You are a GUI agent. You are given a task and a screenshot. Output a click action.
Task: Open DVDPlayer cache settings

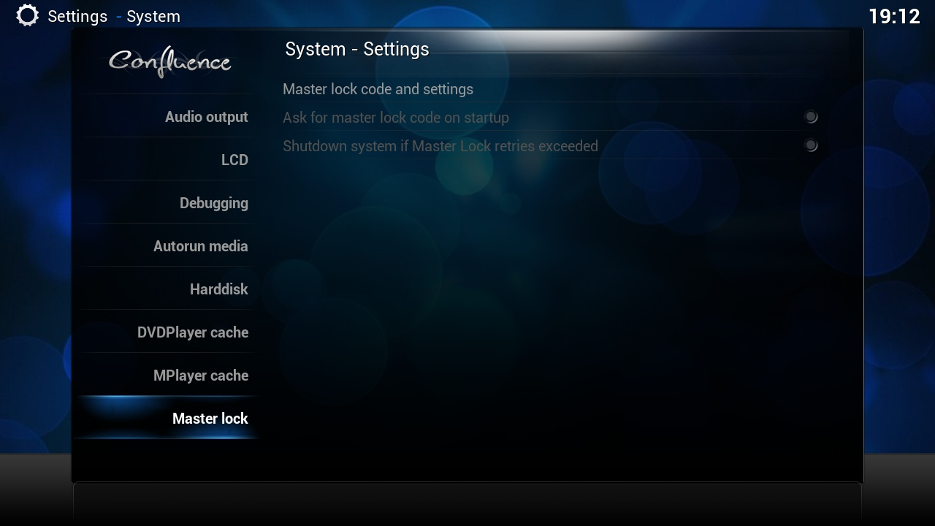167,332
